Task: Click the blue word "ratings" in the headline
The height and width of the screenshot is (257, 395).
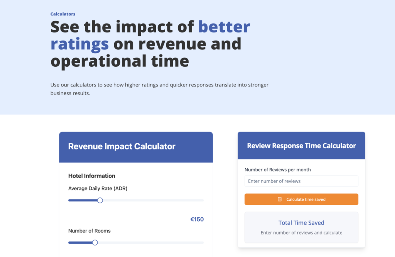Action: click(80, 44)
